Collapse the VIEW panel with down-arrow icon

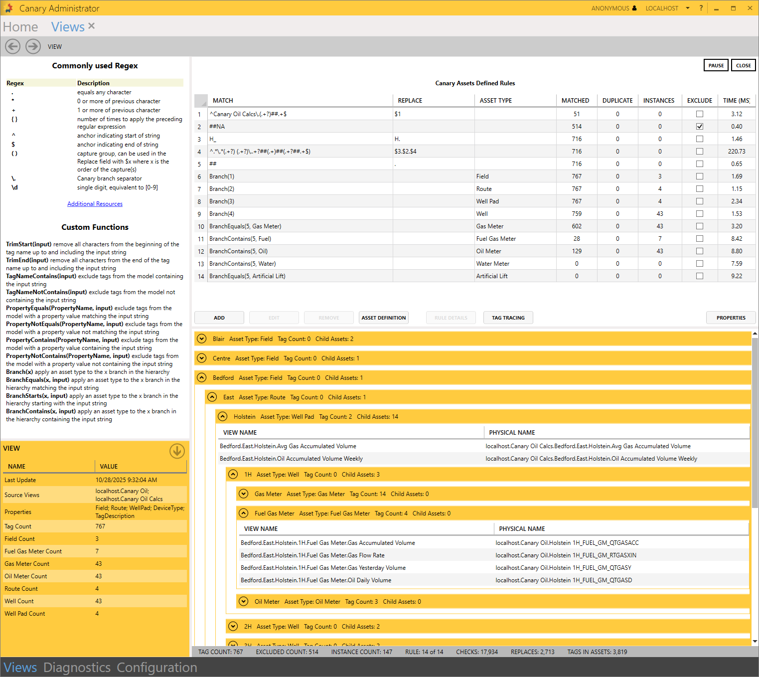tap(177, 451)
